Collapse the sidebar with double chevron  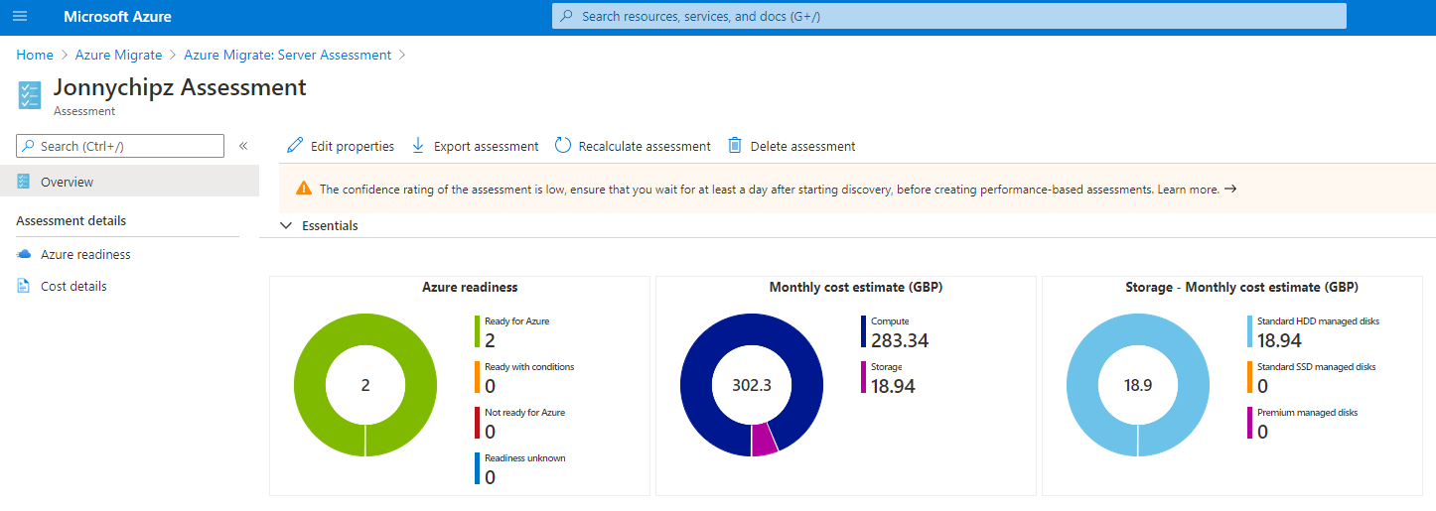(243, 146)
